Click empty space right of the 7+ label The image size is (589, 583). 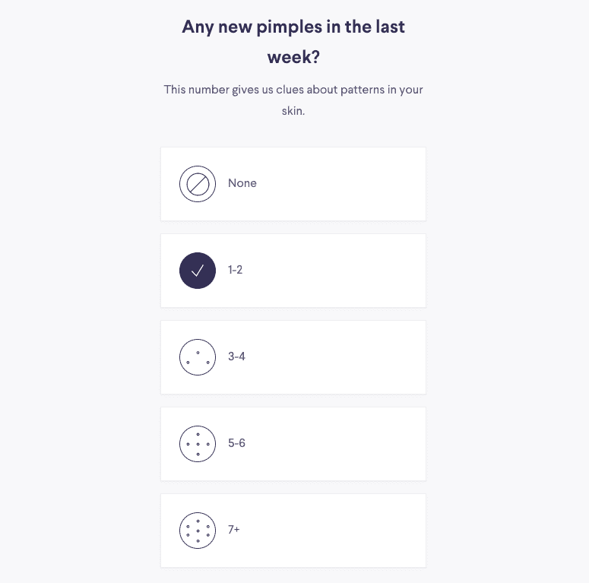tap(342, 531)
